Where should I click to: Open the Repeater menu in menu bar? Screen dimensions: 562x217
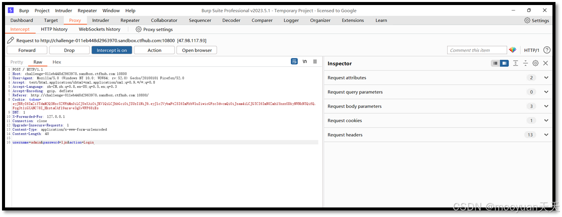click(x=87, y=11)
